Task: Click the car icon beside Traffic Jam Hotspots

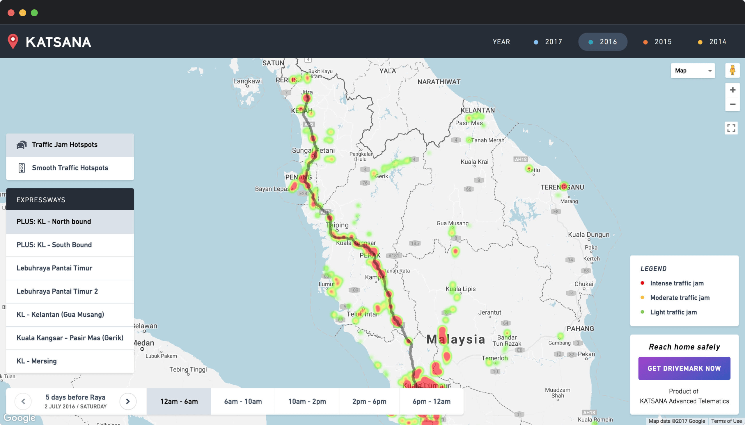Action: (22, 145)
